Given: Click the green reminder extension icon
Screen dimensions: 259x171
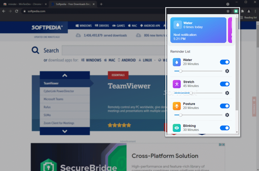Looking at the screenshot, I should pos(236,11).
